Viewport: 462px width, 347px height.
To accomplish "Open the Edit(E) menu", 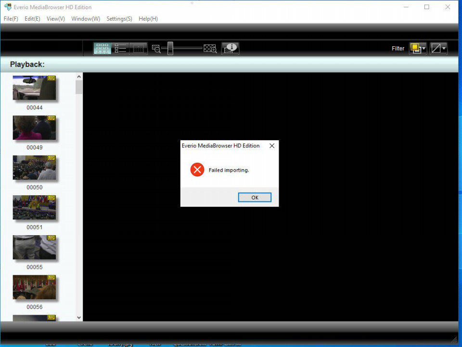I will tap(32, 19).
